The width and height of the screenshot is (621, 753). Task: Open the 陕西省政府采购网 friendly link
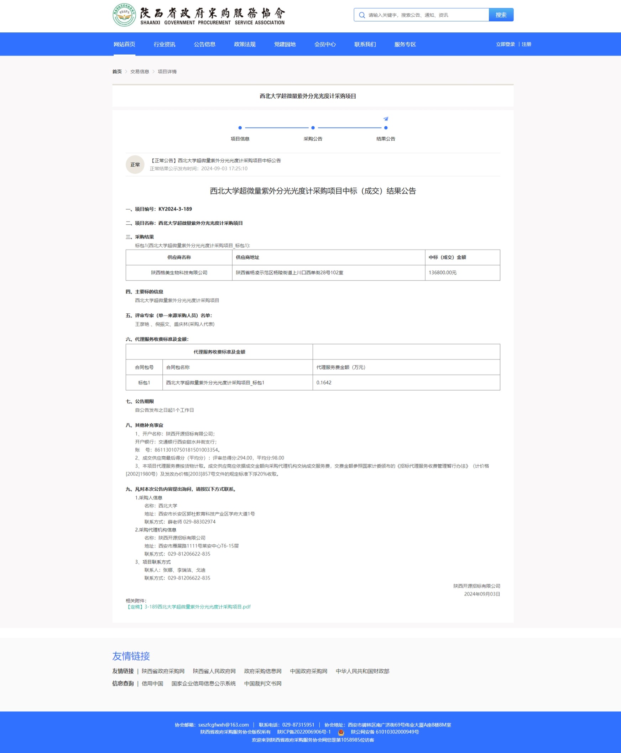pyautogui.click(x=163, y=671)
